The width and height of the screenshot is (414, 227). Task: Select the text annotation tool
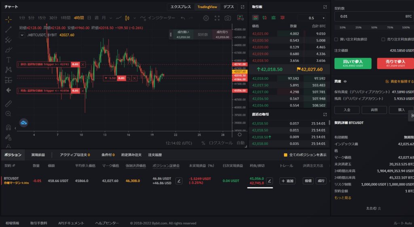tap(8, 60)
